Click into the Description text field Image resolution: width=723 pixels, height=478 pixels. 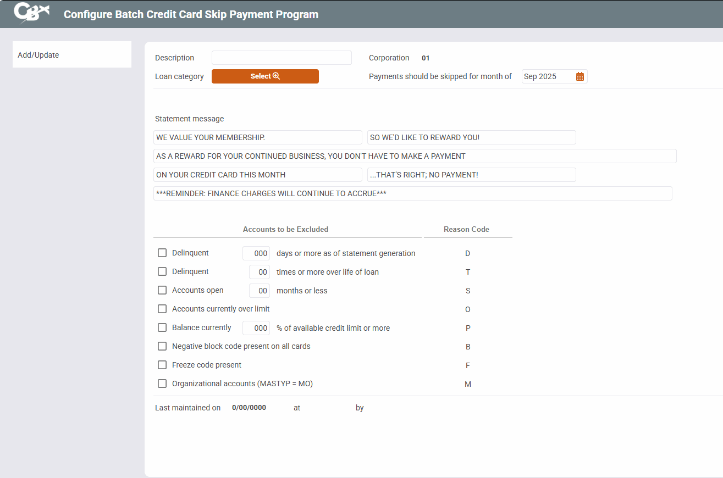pyautogui.click(x=281, y=58)
